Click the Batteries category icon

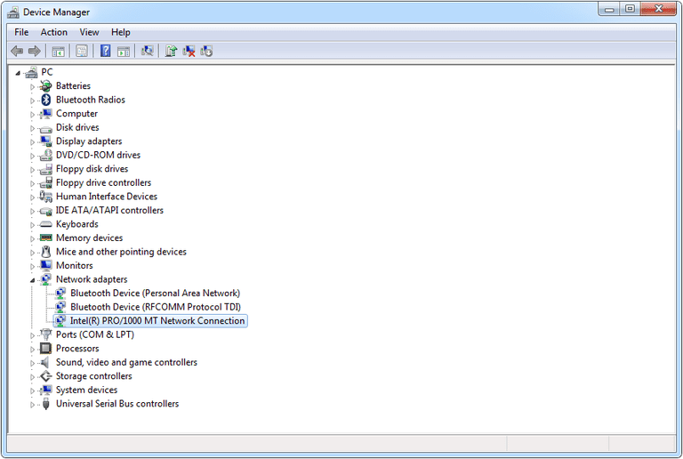(x=45, y=86)
